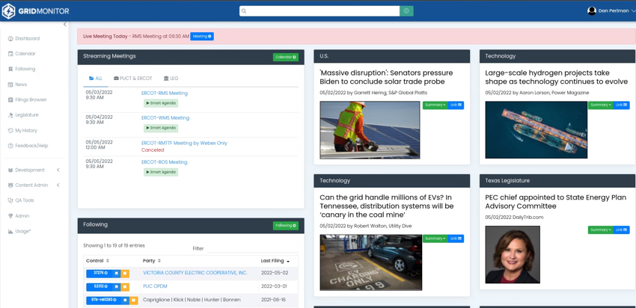Open QA Tools from the sidebar
This screenshot has width=636, height=308.
[21, 200]
